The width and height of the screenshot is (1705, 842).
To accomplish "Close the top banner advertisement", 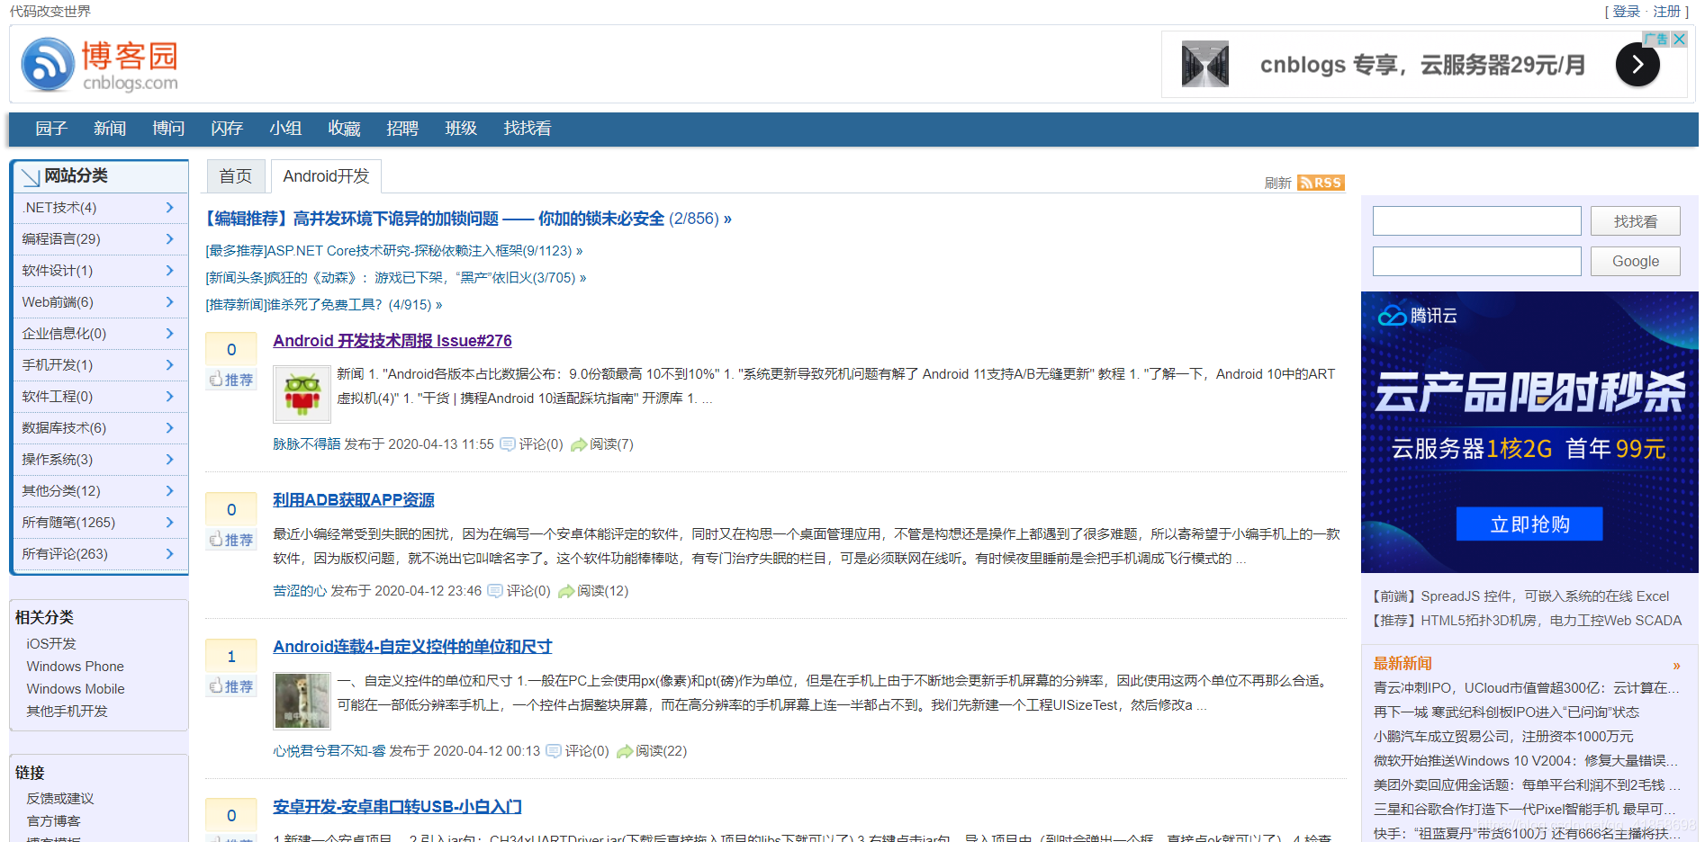I will click(x=1680, y=40).
